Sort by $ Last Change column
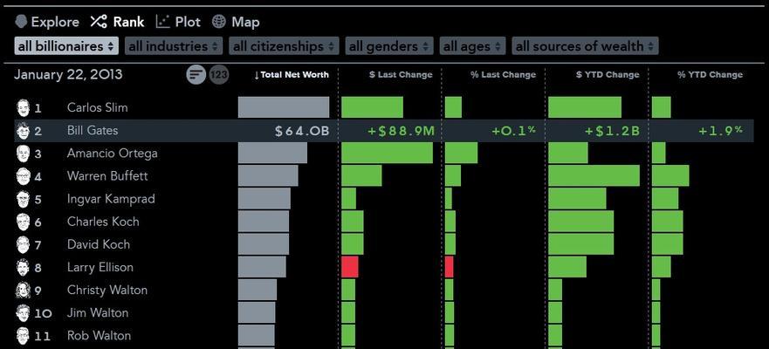The width and height of the screenshot is (769, 349). 401,75
